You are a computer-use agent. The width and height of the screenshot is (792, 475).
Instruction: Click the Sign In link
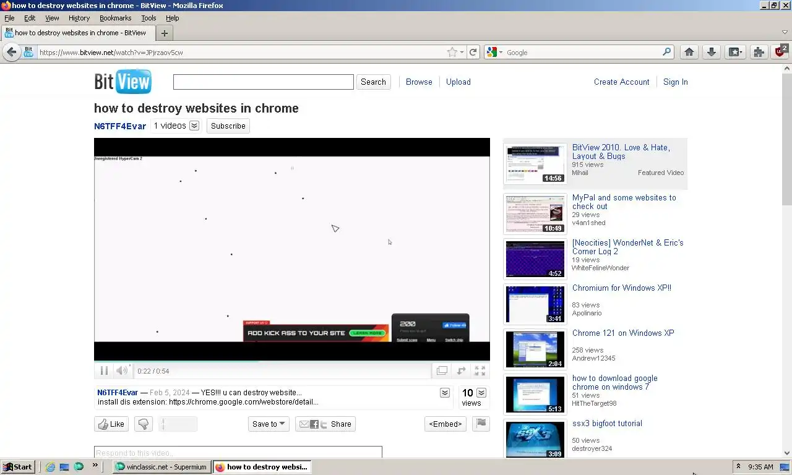pos(676,82)
